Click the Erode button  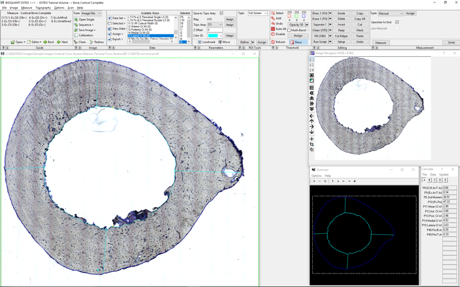coord(341,13)
